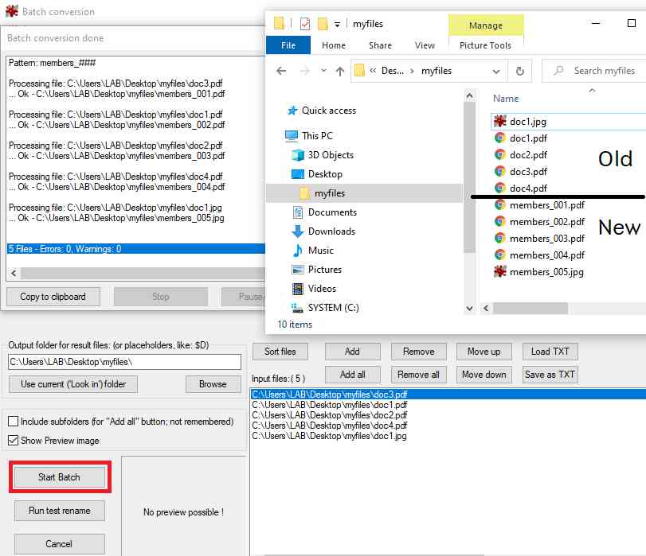Expand the Quick Access toolbar dropdown arrow
Image resolution: width=646 pixels, height=556 pixels.
point(338,24)
